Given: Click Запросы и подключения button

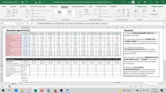Looking at the screenshot, I should tap(41, 10).
